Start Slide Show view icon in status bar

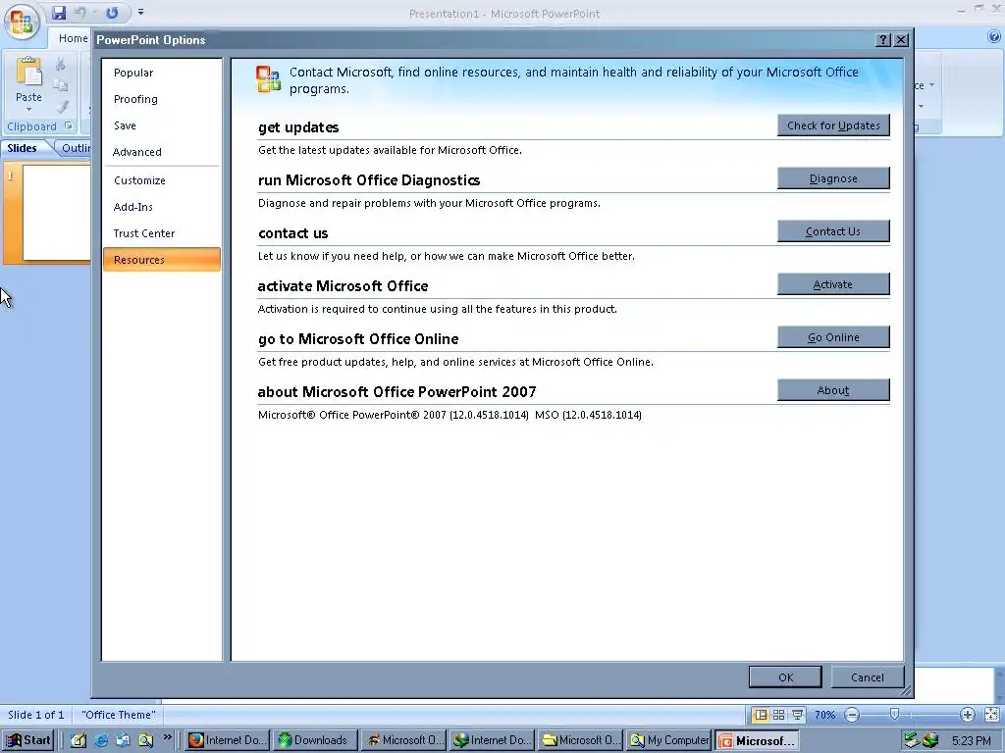[797, 715]
